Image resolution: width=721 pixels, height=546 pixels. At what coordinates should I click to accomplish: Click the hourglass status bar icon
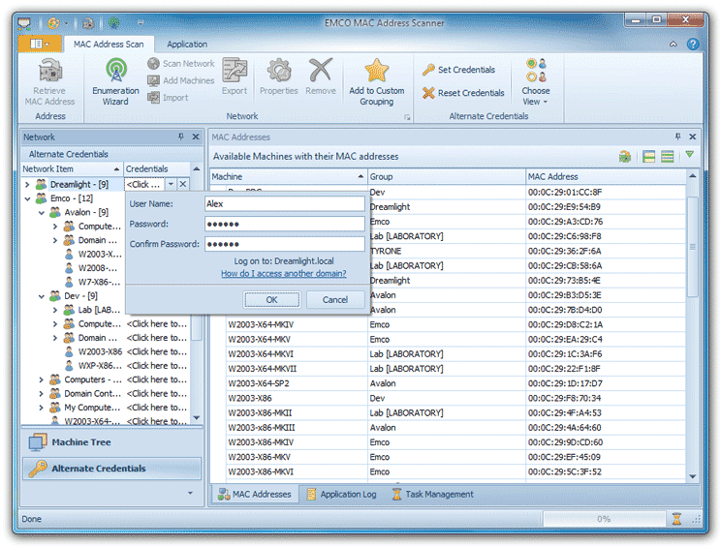676,519
